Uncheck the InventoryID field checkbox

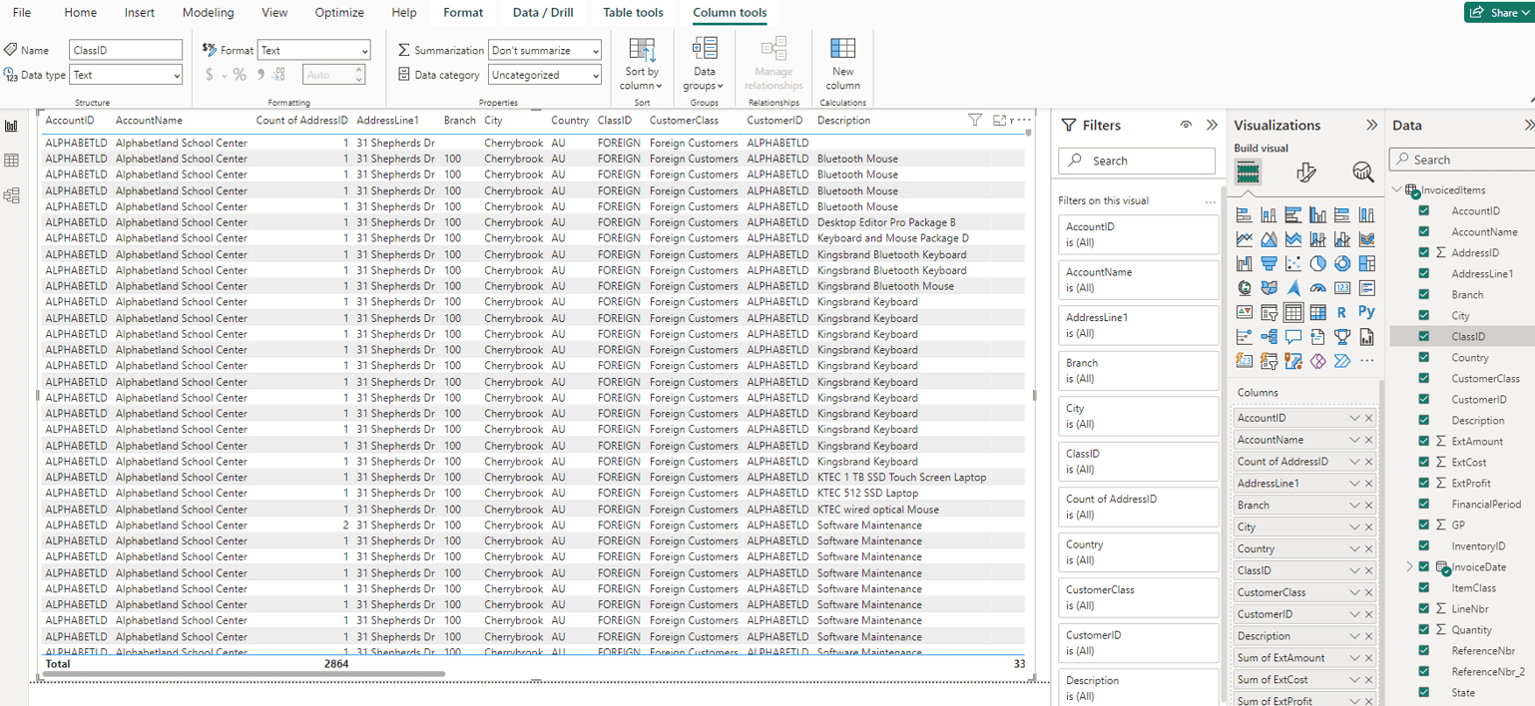point(1424,545)
